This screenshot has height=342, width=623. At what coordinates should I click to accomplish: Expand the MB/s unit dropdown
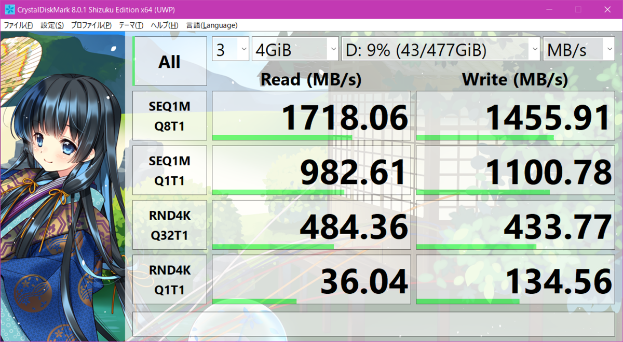579,50
